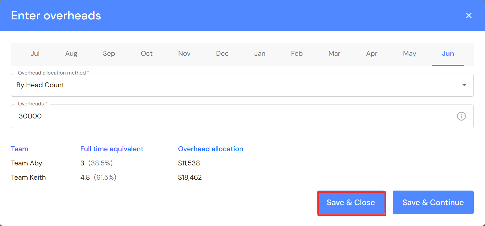485x226 pixels.
Task: Switch to the May tab
Action: tap(409, 54)
